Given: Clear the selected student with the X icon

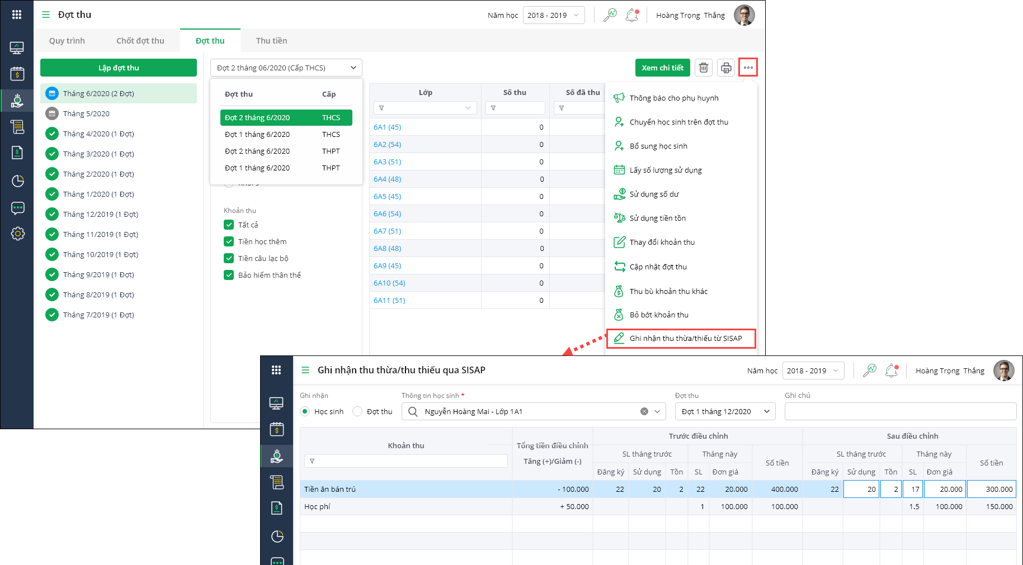Looking at the screenshot, I should (644, 411).
